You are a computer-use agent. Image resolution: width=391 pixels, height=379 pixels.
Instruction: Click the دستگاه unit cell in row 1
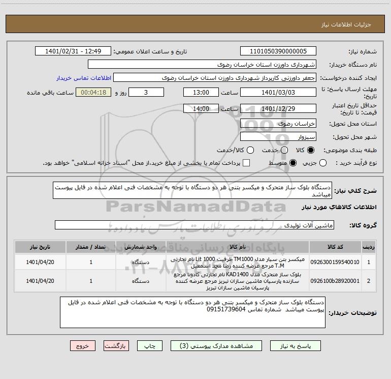pyautogui.click(x=141, y=262)
